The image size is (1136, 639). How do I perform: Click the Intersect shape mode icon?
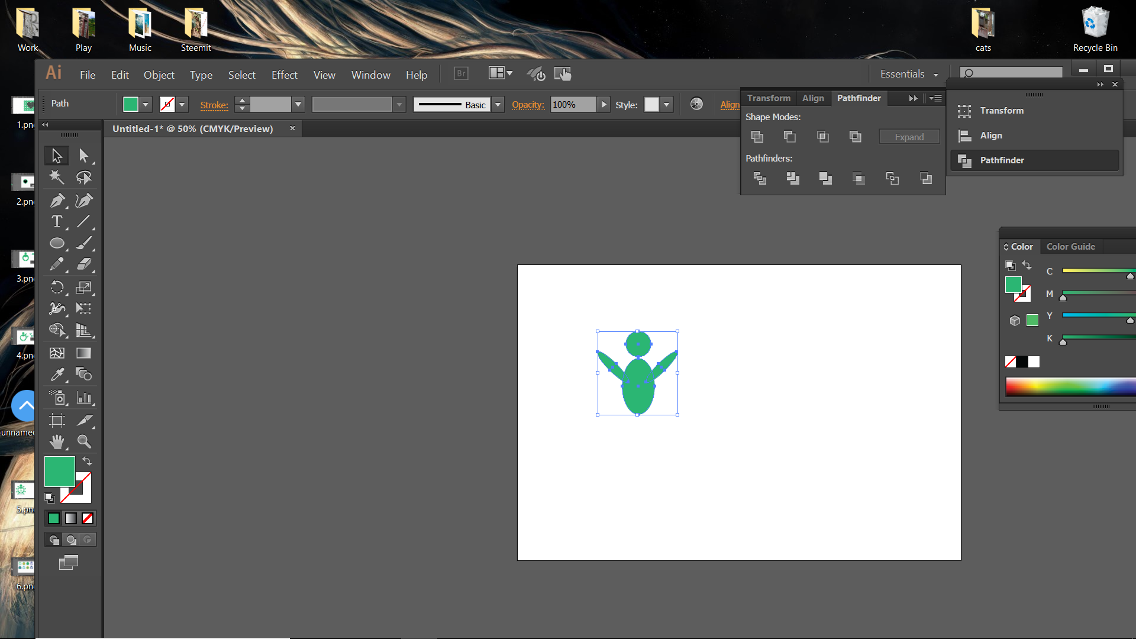point(823,137)
